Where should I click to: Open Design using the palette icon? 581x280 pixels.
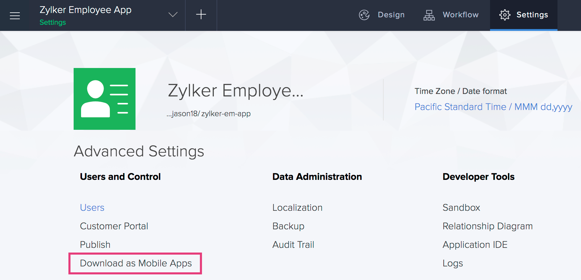tap(364, 15)
